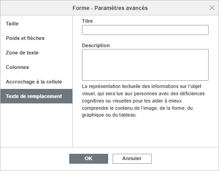This screenshot has height=171, width=219.
Task: Click the Description field label
Action: [x=96, y=45]
